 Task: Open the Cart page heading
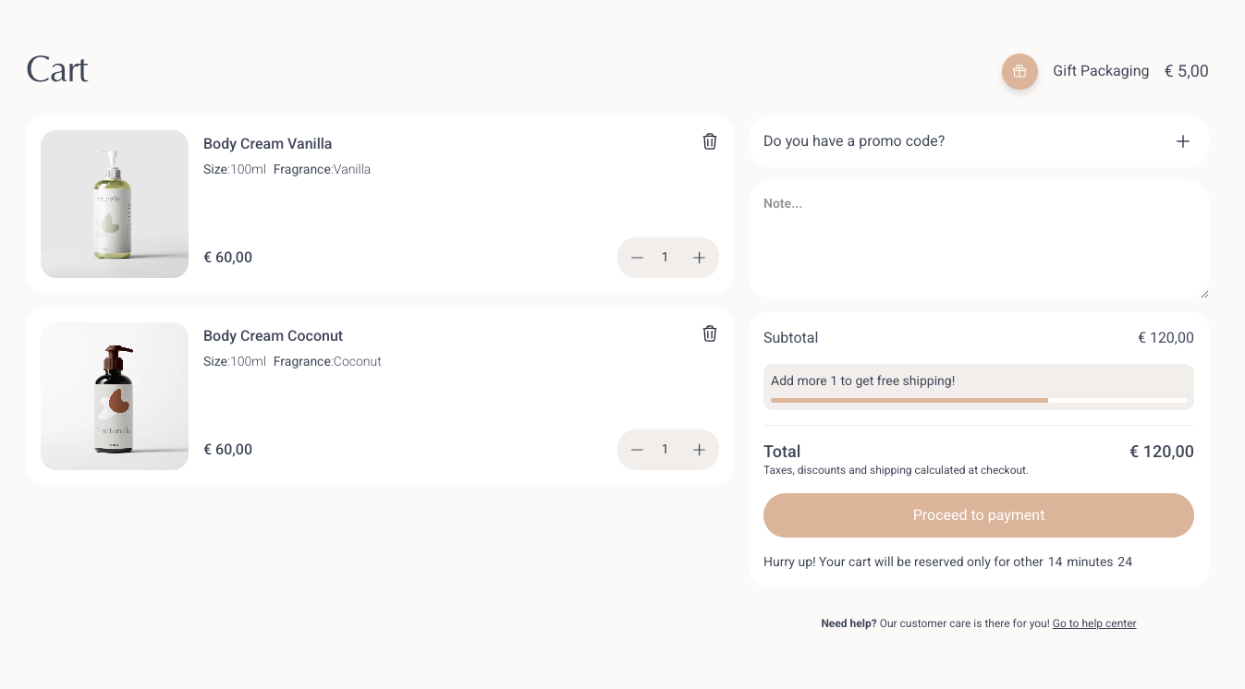coord(56,69)
